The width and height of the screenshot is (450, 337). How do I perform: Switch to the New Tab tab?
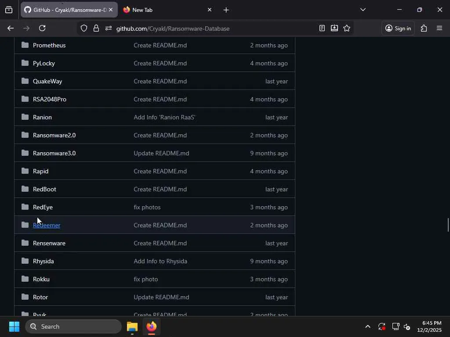[167, 10]
